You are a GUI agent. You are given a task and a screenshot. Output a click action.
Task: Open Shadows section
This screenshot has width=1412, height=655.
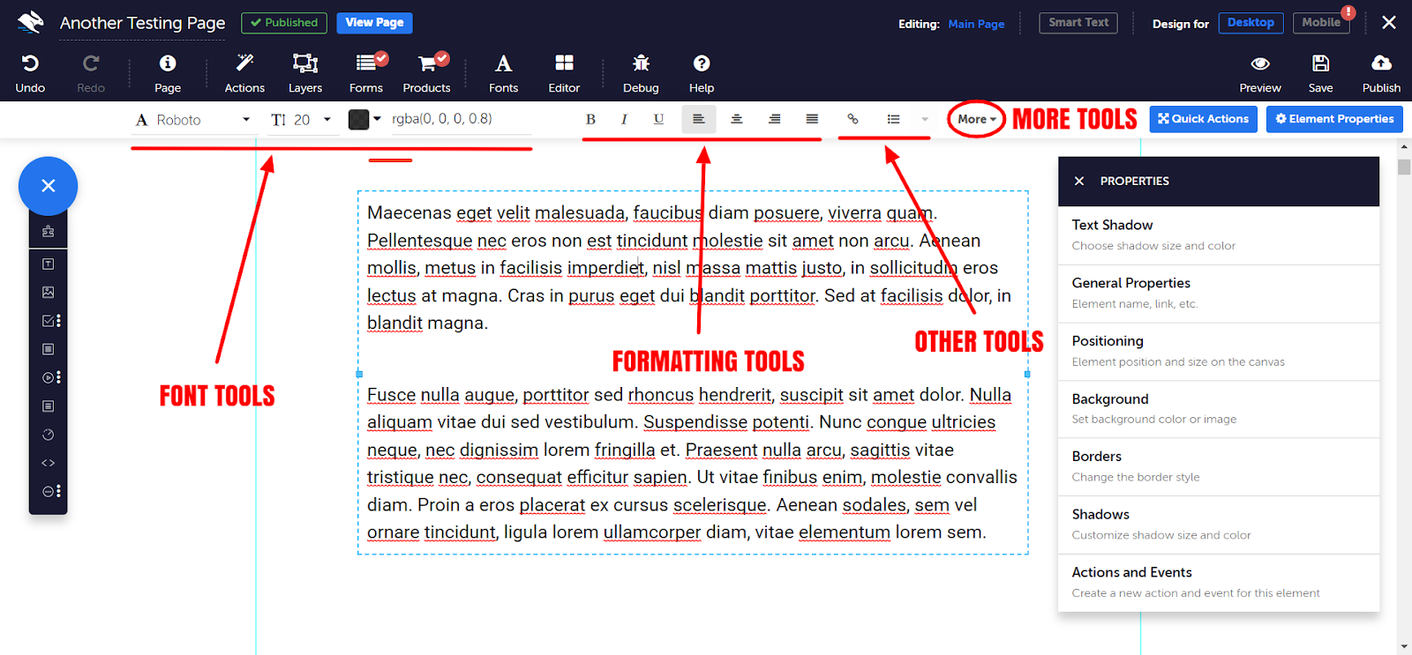[x=1218, y=525]
